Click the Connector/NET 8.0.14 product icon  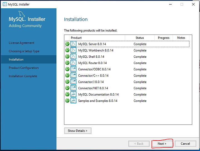pos(73,88)
